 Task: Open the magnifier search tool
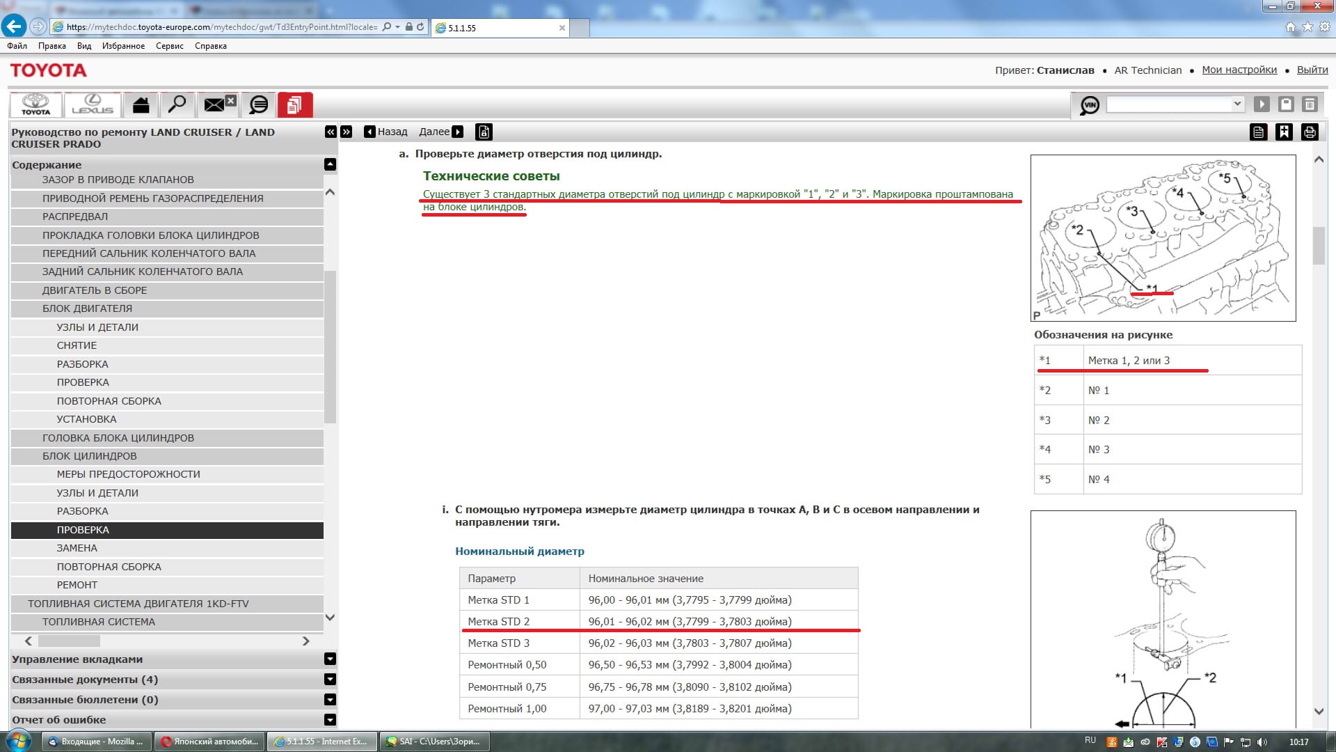(x=177, y=105)
